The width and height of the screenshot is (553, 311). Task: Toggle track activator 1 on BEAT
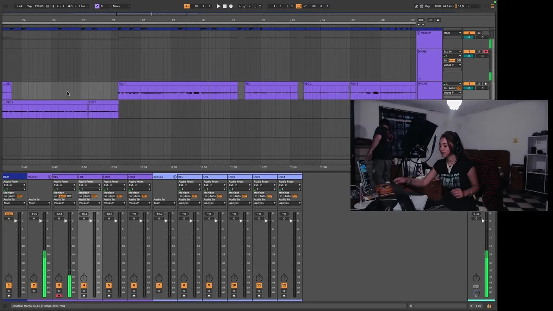[9, 285]
